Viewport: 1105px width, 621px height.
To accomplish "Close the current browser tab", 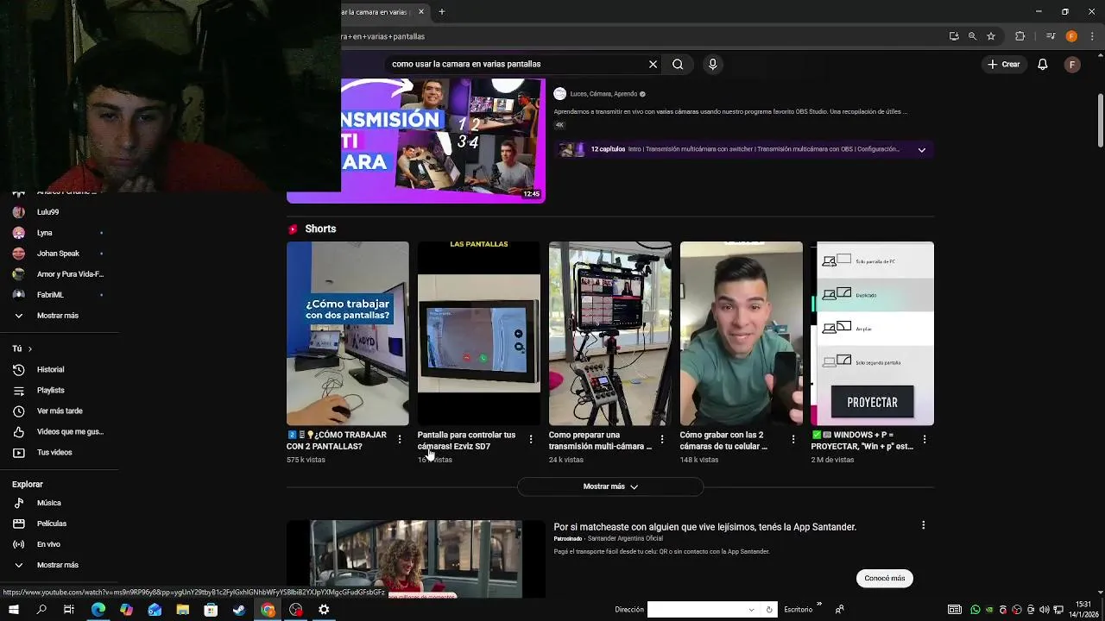I will 421,12.
